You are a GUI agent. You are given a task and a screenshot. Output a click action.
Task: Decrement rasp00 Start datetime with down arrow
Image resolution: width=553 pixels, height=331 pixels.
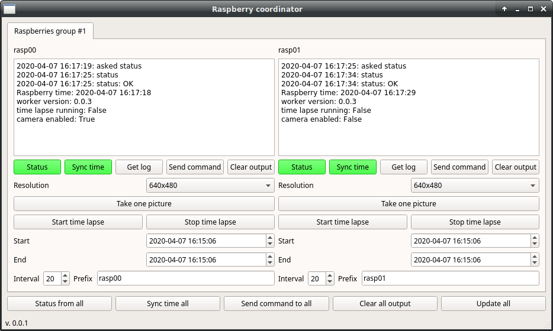pyautogui.click(x=270, y=244)
